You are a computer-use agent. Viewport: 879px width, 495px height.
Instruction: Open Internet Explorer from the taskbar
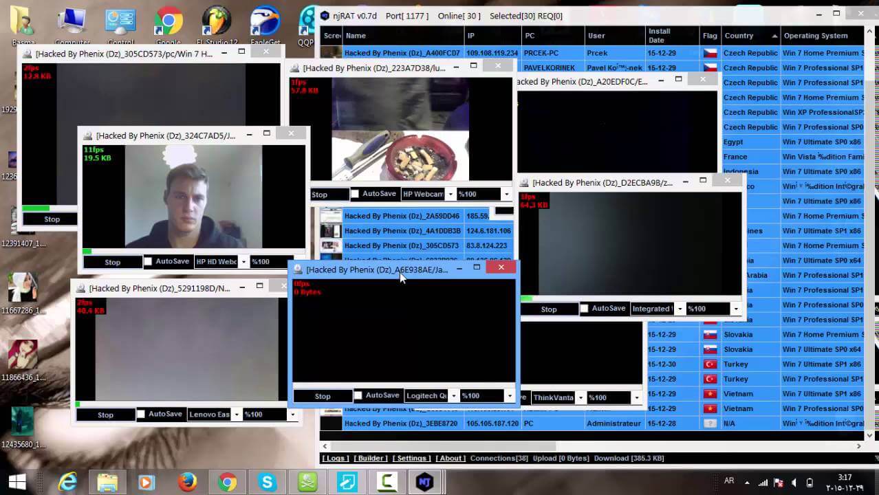(x=67, y=482)
